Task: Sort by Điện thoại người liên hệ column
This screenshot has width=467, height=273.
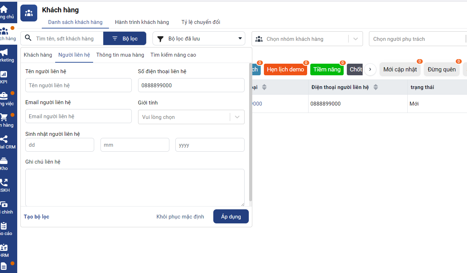Action: click(376, 87)
